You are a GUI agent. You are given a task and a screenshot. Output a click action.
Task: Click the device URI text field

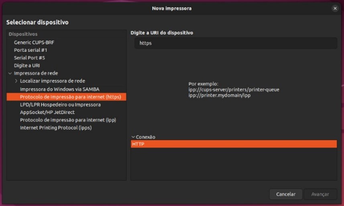point(235,43)
